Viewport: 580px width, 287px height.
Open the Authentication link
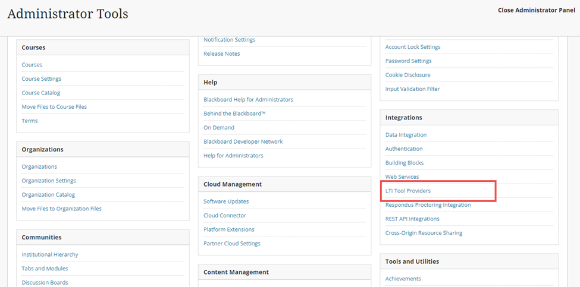click(404, 149)
